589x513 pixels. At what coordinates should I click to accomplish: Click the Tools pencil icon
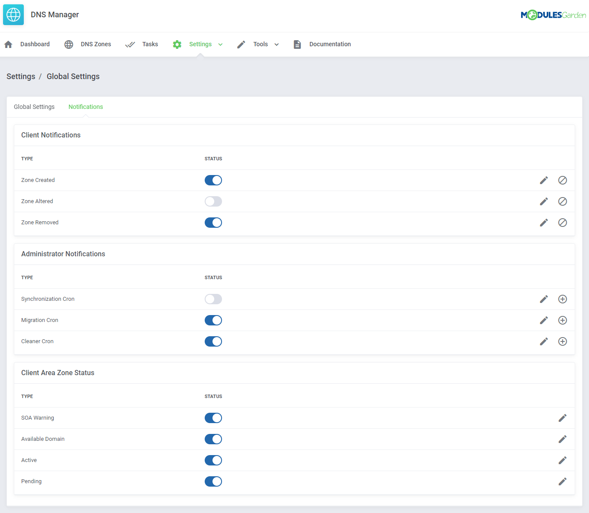(241, 44)
